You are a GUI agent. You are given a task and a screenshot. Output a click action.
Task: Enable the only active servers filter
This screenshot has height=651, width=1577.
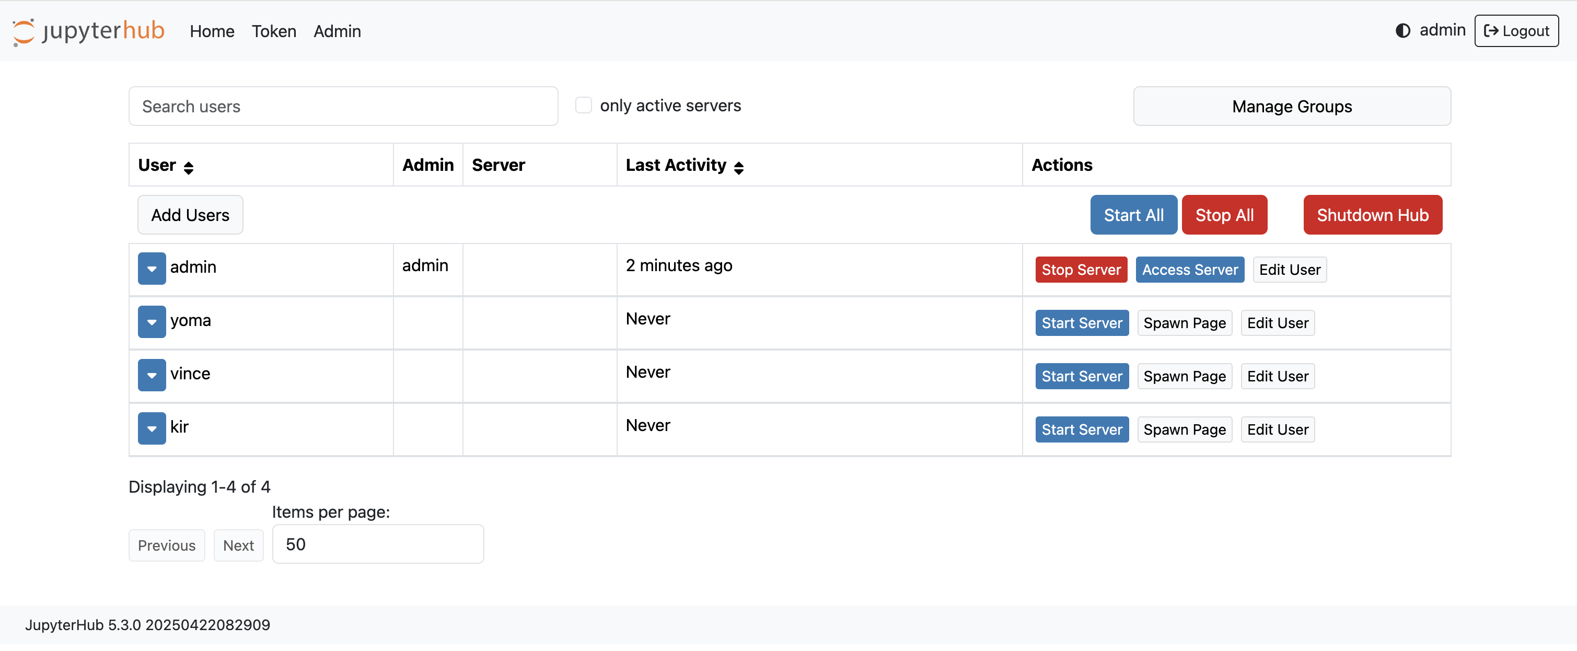[x=584, y=104]
